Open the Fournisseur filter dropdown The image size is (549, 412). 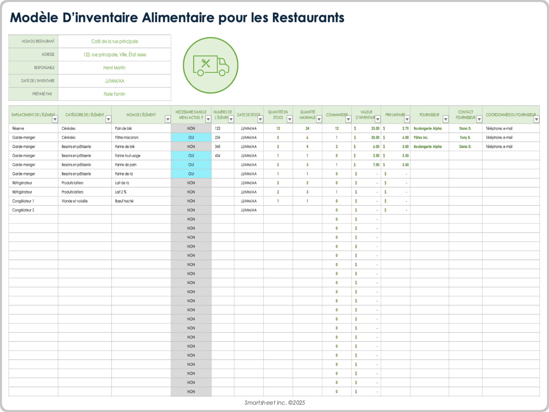[x=446, y=119]
